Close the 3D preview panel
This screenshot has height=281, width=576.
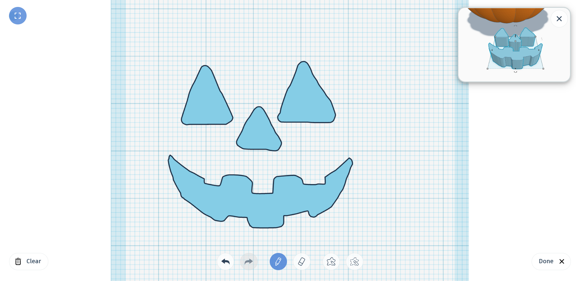click(559, 19)
